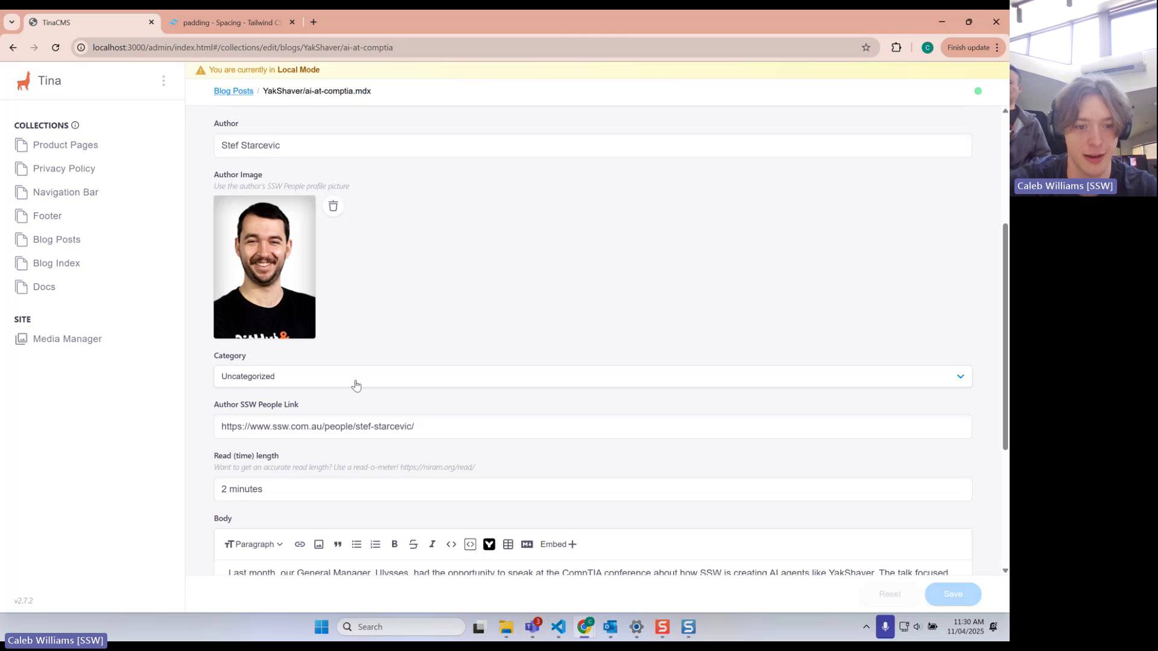This screenshot has height=651, width=1158.
Task: Insert a link from the body toolbar
Action: point(300,544)
